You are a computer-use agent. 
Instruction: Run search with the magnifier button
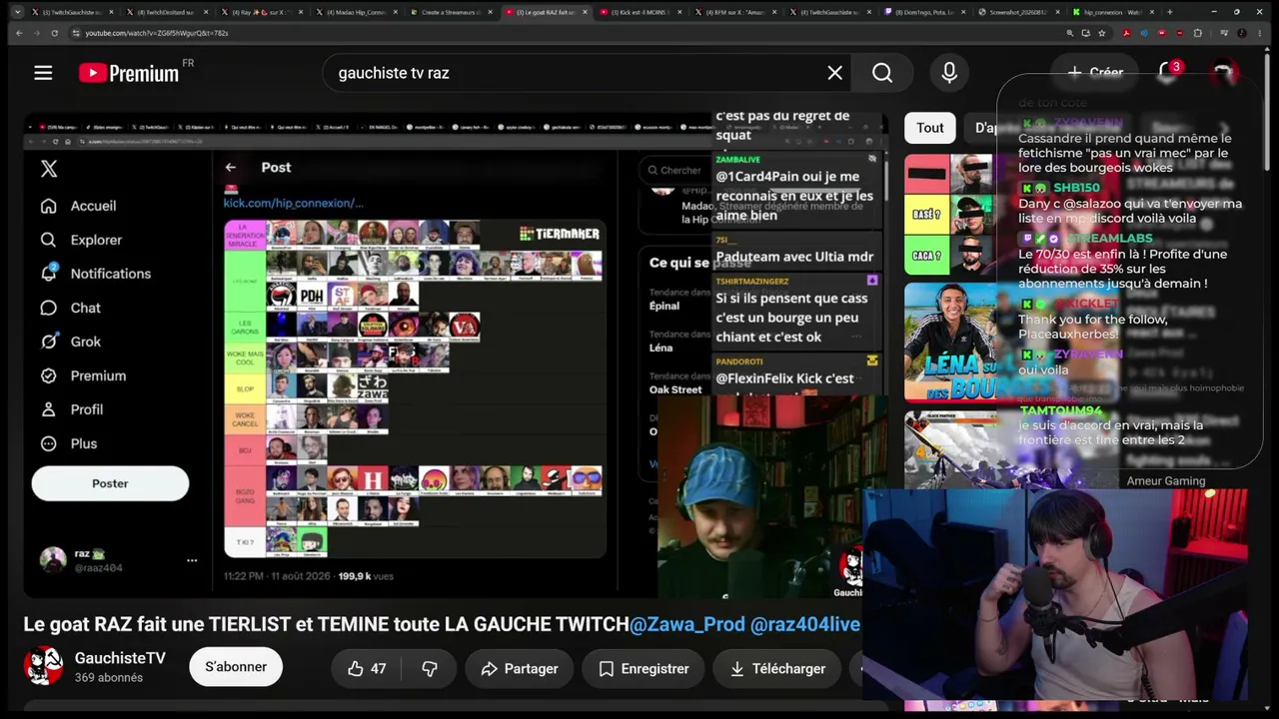click(882, 73)
